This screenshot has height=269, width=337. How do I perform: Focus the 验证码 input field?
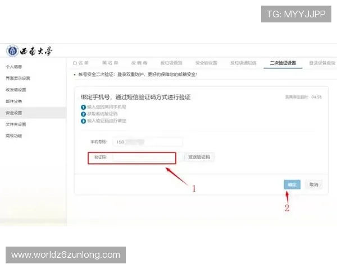(144, 157)
